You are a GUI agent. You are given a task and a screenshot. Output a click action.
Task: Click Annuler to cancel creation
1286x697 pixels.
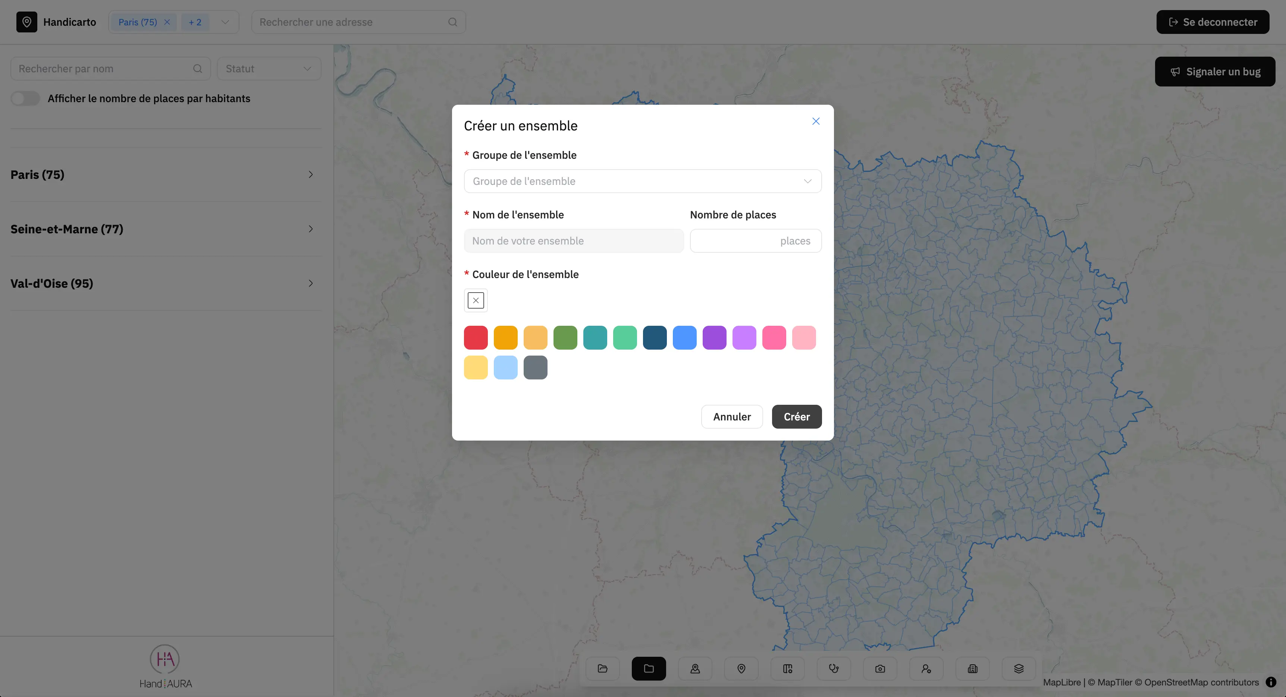[x=731, y=417]
